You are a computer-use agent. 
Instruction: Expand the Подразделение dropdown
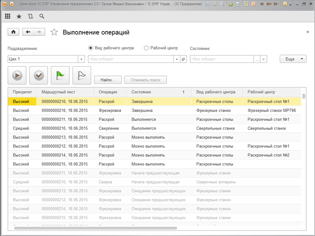tap(81, 59)
